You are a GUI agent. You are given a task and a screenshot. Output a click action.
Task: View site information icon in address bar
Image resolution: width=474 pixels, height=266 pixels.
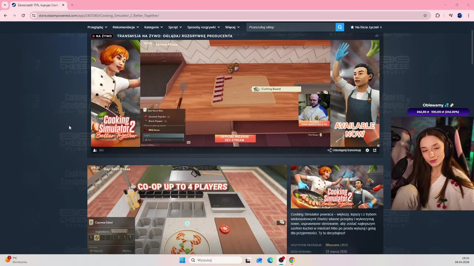coord(34,16)
